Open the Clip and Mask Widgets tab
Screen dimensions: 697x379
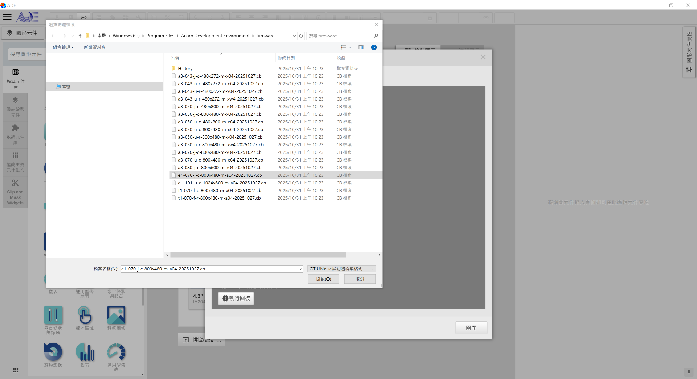coord(15,192)
